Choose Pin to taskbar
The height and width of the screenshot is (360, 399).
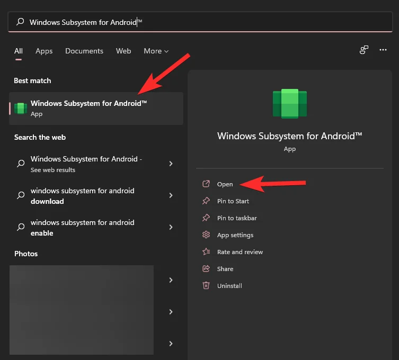tap(237, 218)
